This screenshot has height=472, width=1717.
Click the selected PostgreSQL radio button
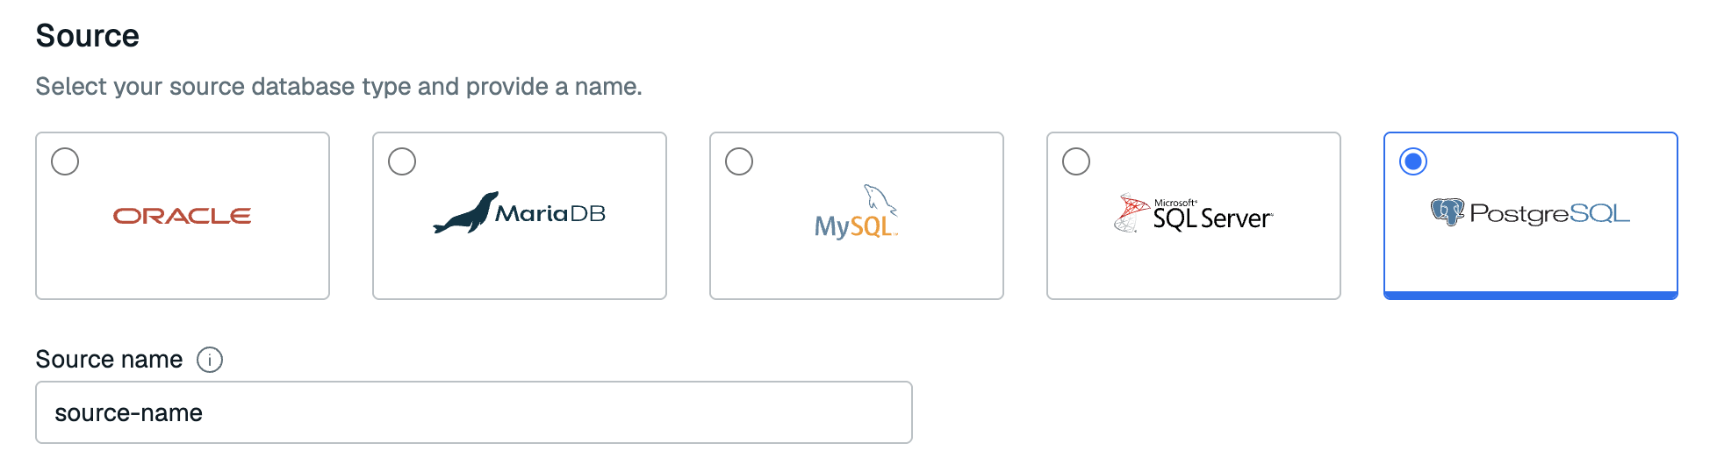1413,161
